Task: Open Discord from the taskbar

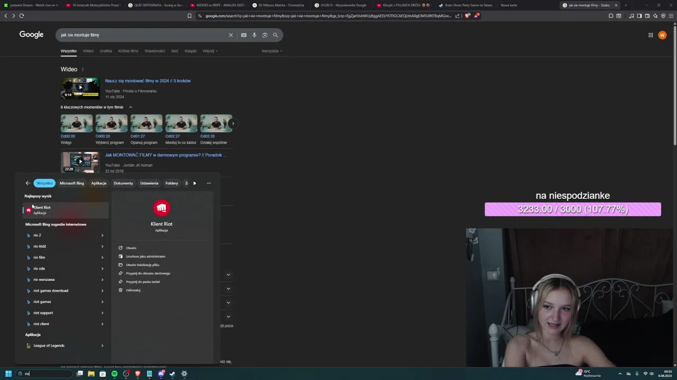Action: (161, 374)
